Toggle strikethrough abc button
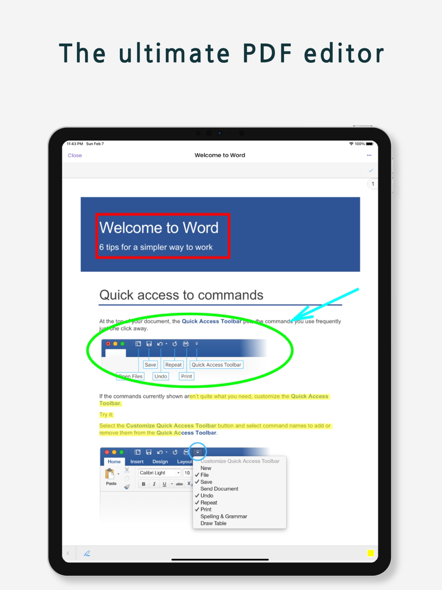 [179, 484]
